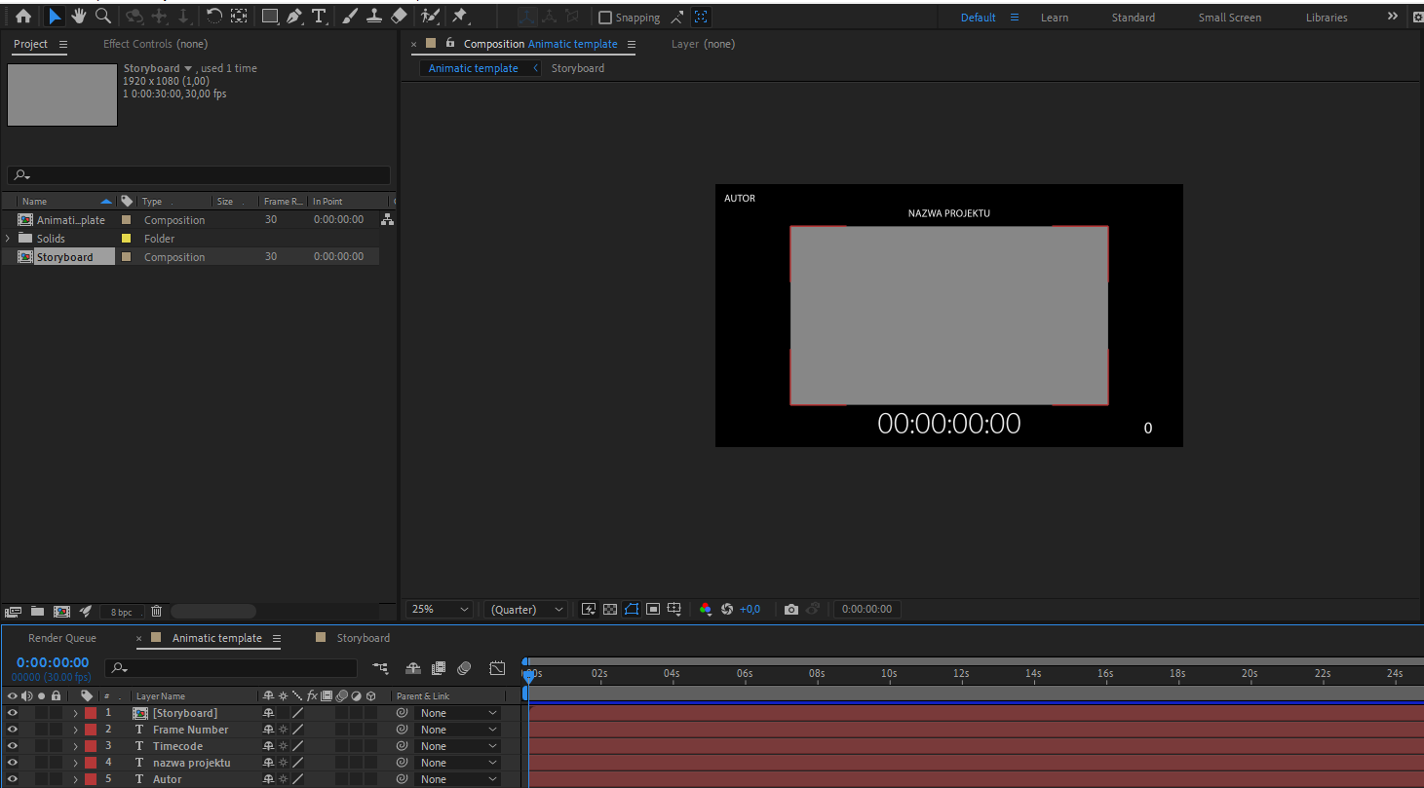Image resolution: width=1424 pixels, height=788 pixels.
Task: Click the 8 bpc color depth button
Action: 121,613
